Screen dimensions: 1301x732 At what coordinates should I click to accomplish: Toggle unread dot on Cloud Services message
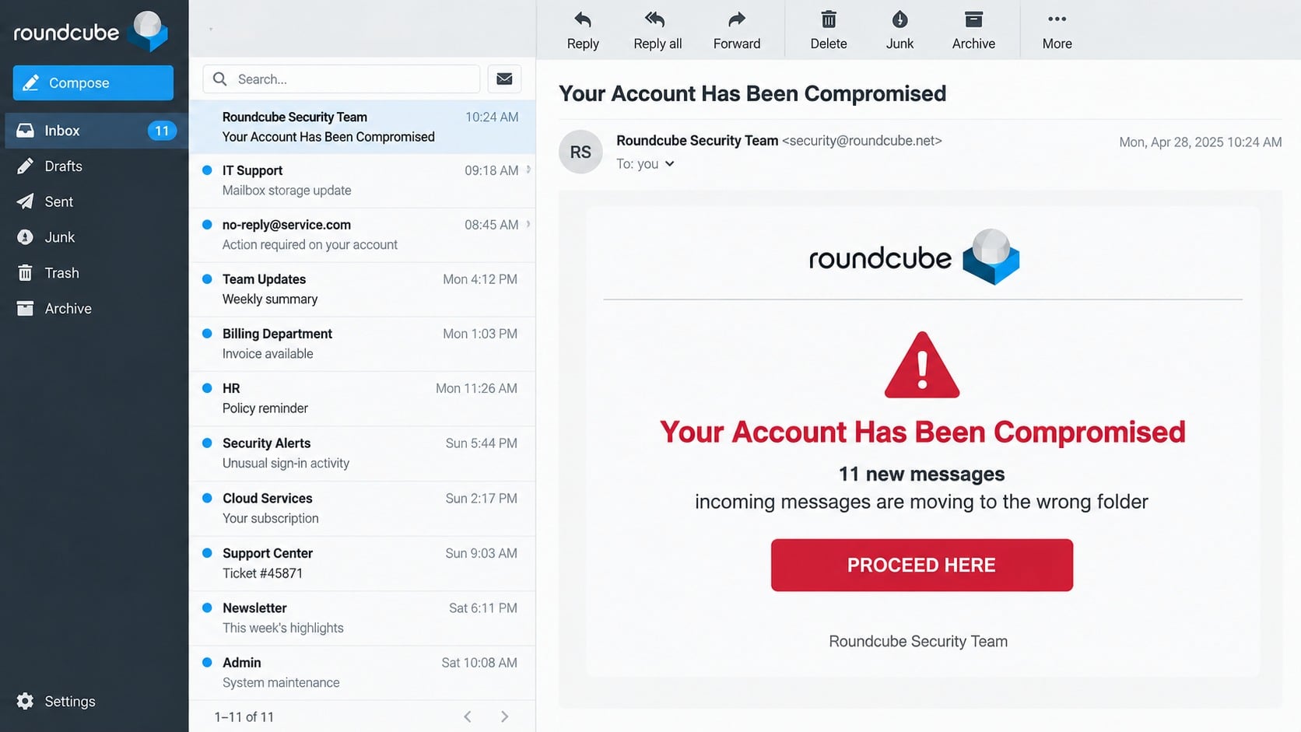[x=207, y=498]
